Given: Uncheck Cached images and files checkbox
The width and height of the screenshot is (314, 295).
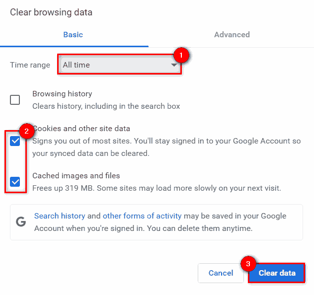Looking at the screenshot, I should (x=15, y=182).
